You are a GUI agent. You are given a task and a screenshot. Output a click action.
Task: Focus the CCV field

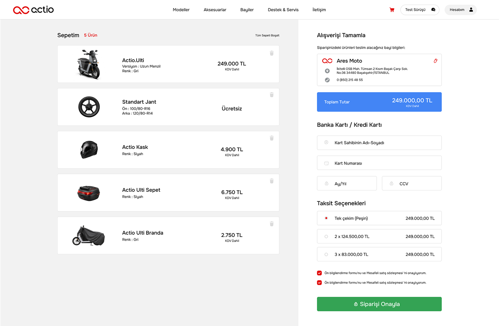pos(412,183)
